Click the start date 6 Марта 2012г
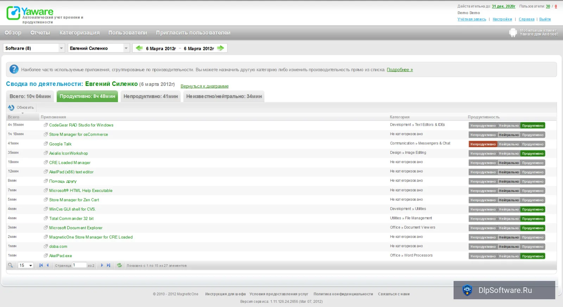The height and width of the screenshot is (307, 563). 161,48
